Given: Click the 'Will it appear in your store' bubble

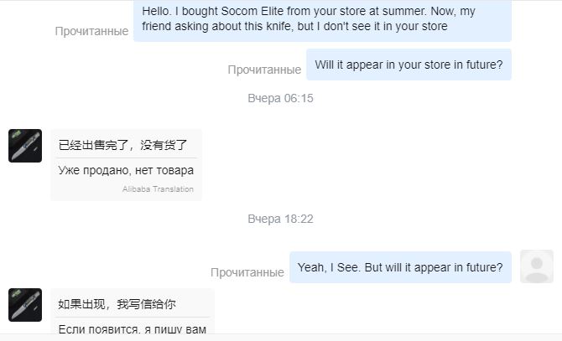Looking at the screenshot, I should [x=408, y=65].
